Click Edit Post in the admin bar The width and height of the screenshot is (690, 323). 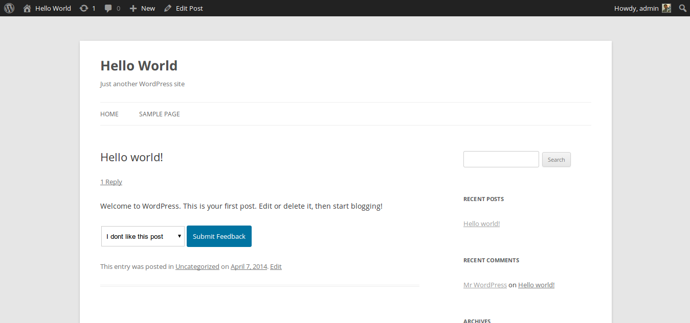pos(184,8)
